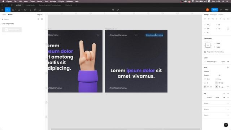Set text Auto height resizing

(x=219, y=83)
